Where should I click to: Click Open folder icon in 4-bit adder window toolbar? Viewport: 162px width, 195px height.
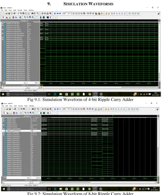(x=7, y=13)
